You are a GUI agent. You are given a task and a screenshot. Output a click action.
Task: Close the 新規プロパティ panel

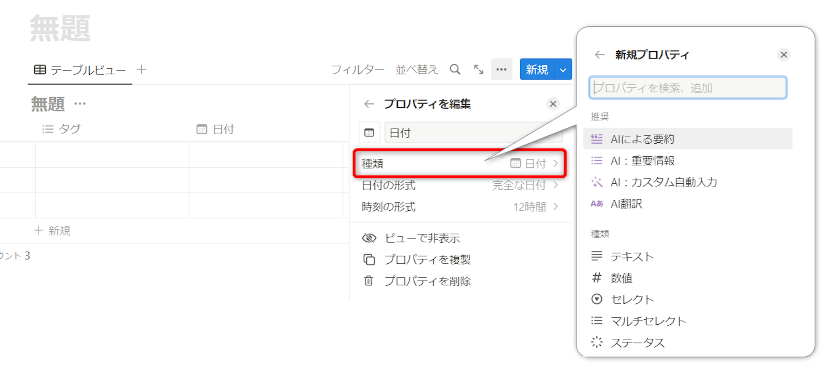point(783,55)
